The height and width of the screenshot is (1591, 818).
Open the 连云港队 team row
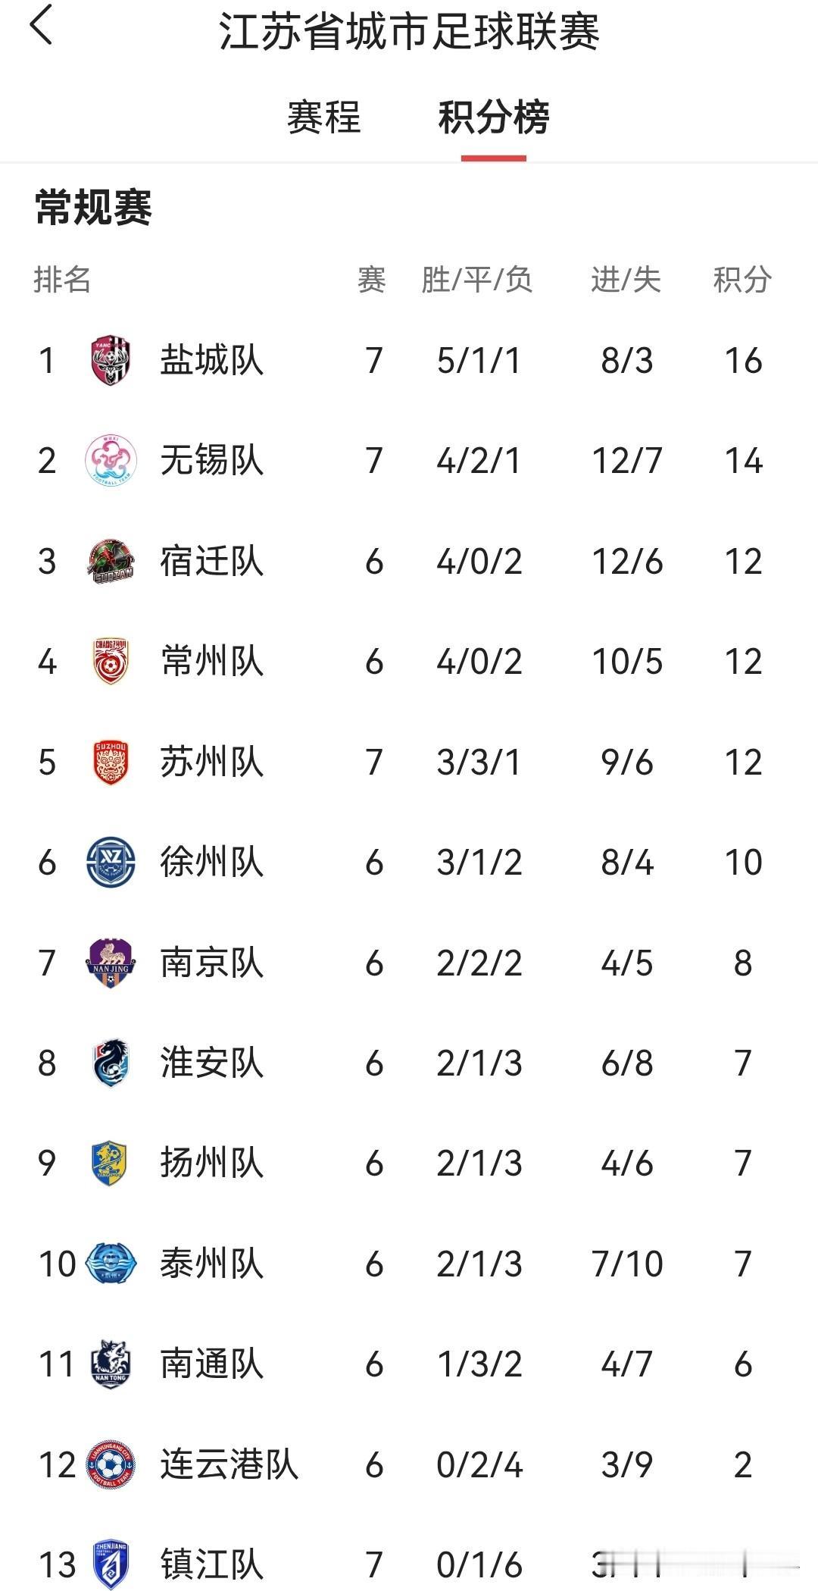pos(409,1464)
